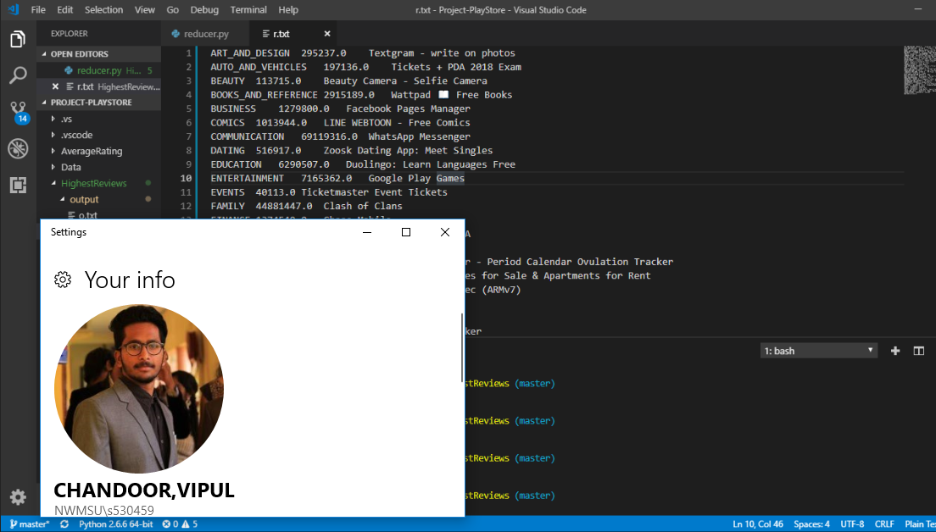This screenshot has width=936, height=532.
Task: Close r.txt in Open Editors list
Action: [x=55, y=86]
